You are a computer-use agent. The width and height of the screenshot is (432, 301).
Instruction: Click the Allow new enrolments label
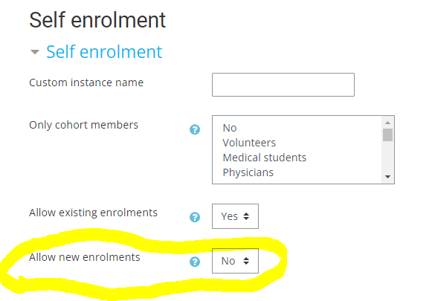click(x=85, y=257)
